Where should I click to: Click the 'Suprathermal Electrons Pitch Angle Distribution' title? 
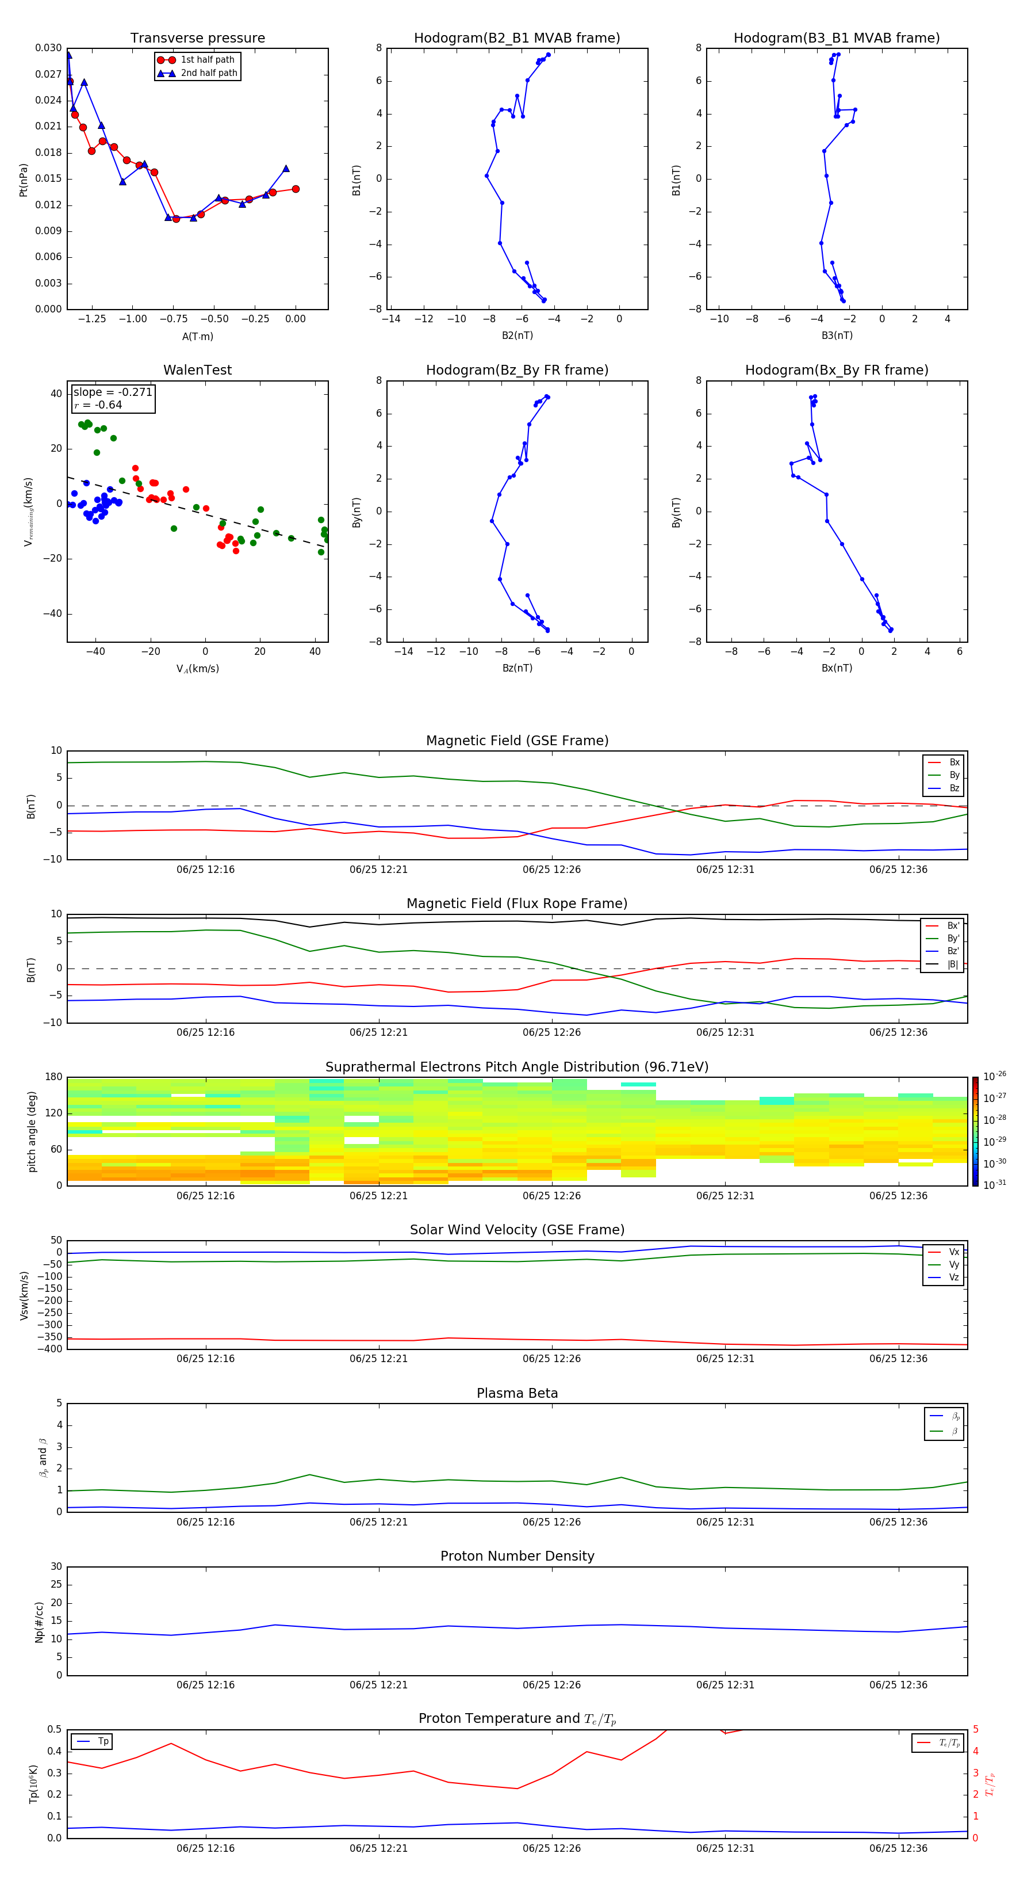[517, 1067]
